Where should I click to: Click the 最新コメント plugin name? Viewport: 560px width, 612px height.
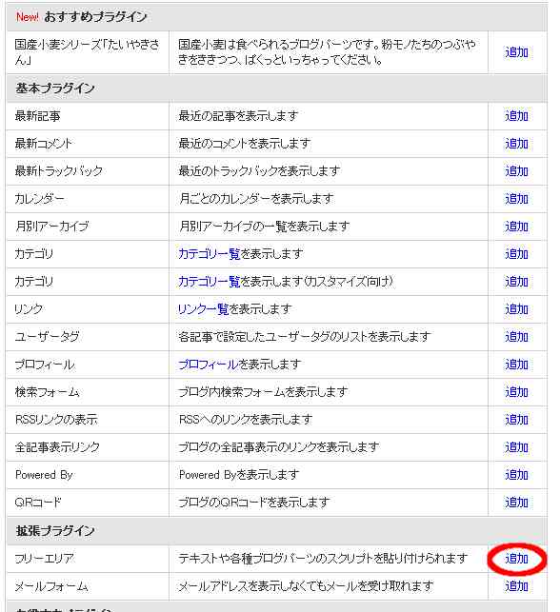coord(44,144)
